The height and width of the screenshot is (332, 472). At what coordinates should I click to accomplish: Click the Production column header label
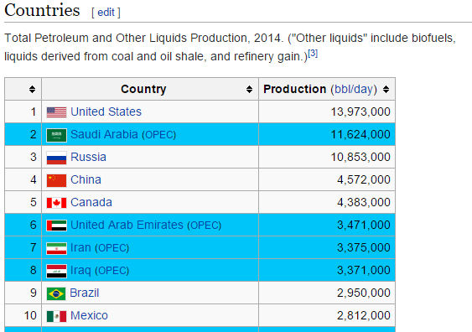click(295, 89)
